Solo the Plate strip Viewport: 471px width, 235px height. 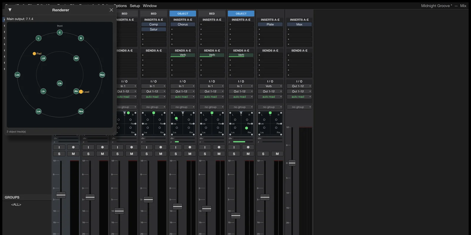[x=263, y=154]
